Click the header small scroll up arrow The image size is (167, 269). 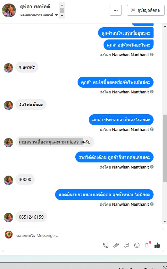pyautogui.click(x=62, y=5)
